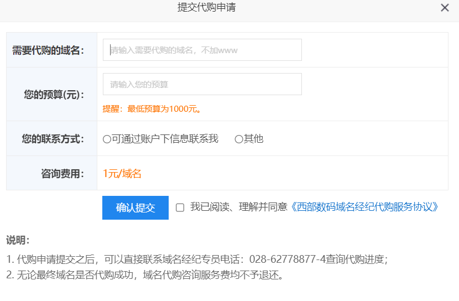
Task: Click the 您的预算(元) field label
Action: 54,94
